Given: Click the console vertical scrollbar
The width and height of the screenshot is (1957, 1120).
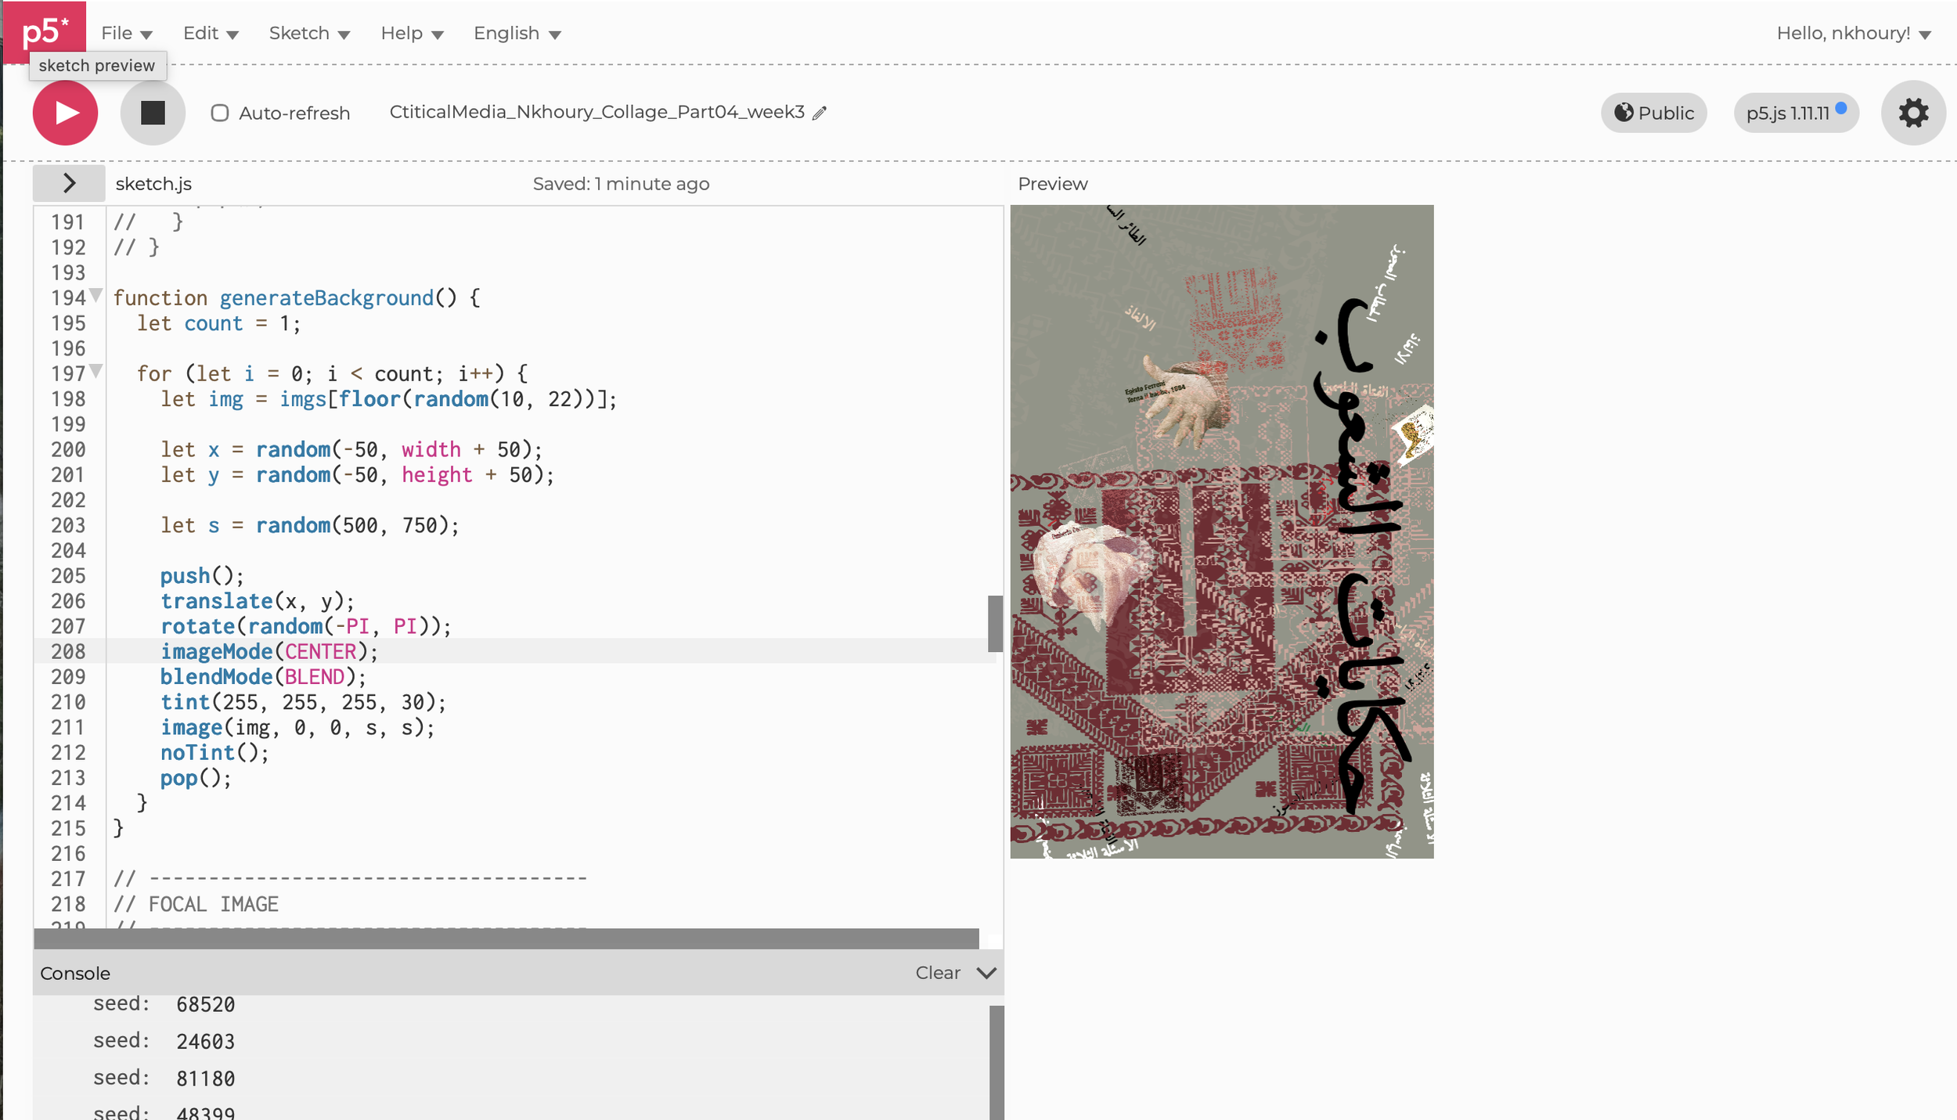Looking at the screenshot, I should click(997, 1063).
